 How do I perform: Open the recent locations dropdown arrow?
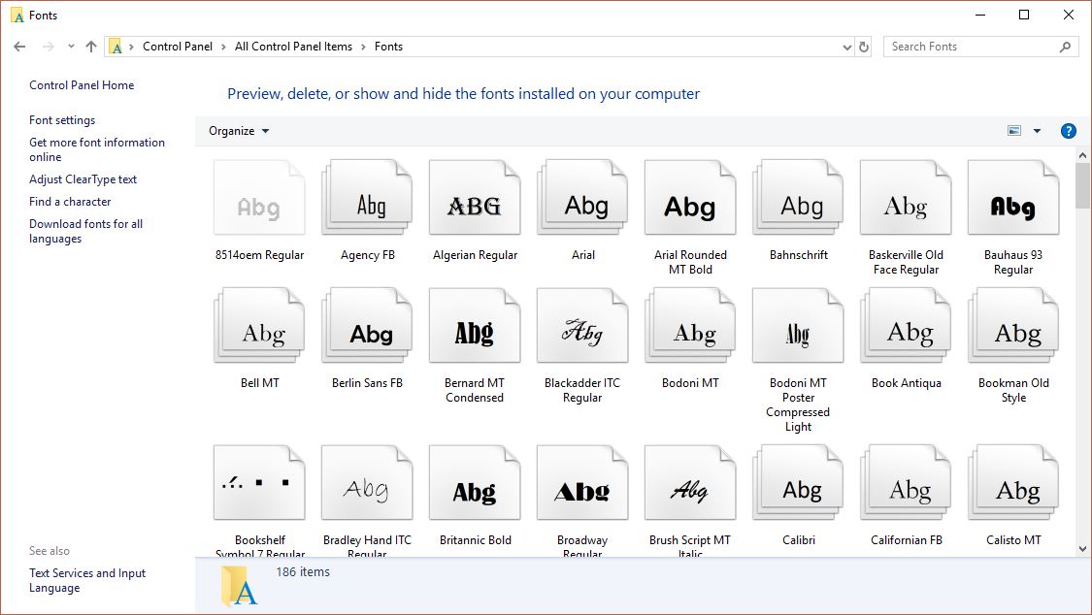click(x=71, y=47)
